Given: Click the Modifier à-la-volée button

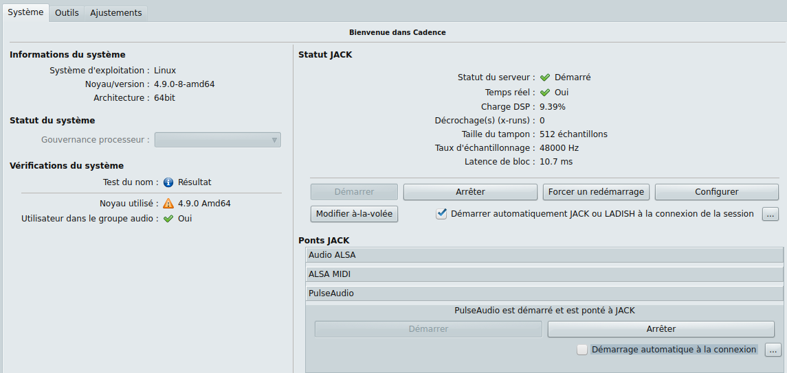Looking at the screenshot, I should pyautogui.click(x=354, y=214).
